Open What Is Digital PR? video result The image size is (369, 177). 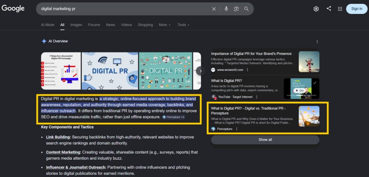coord(226,81)
